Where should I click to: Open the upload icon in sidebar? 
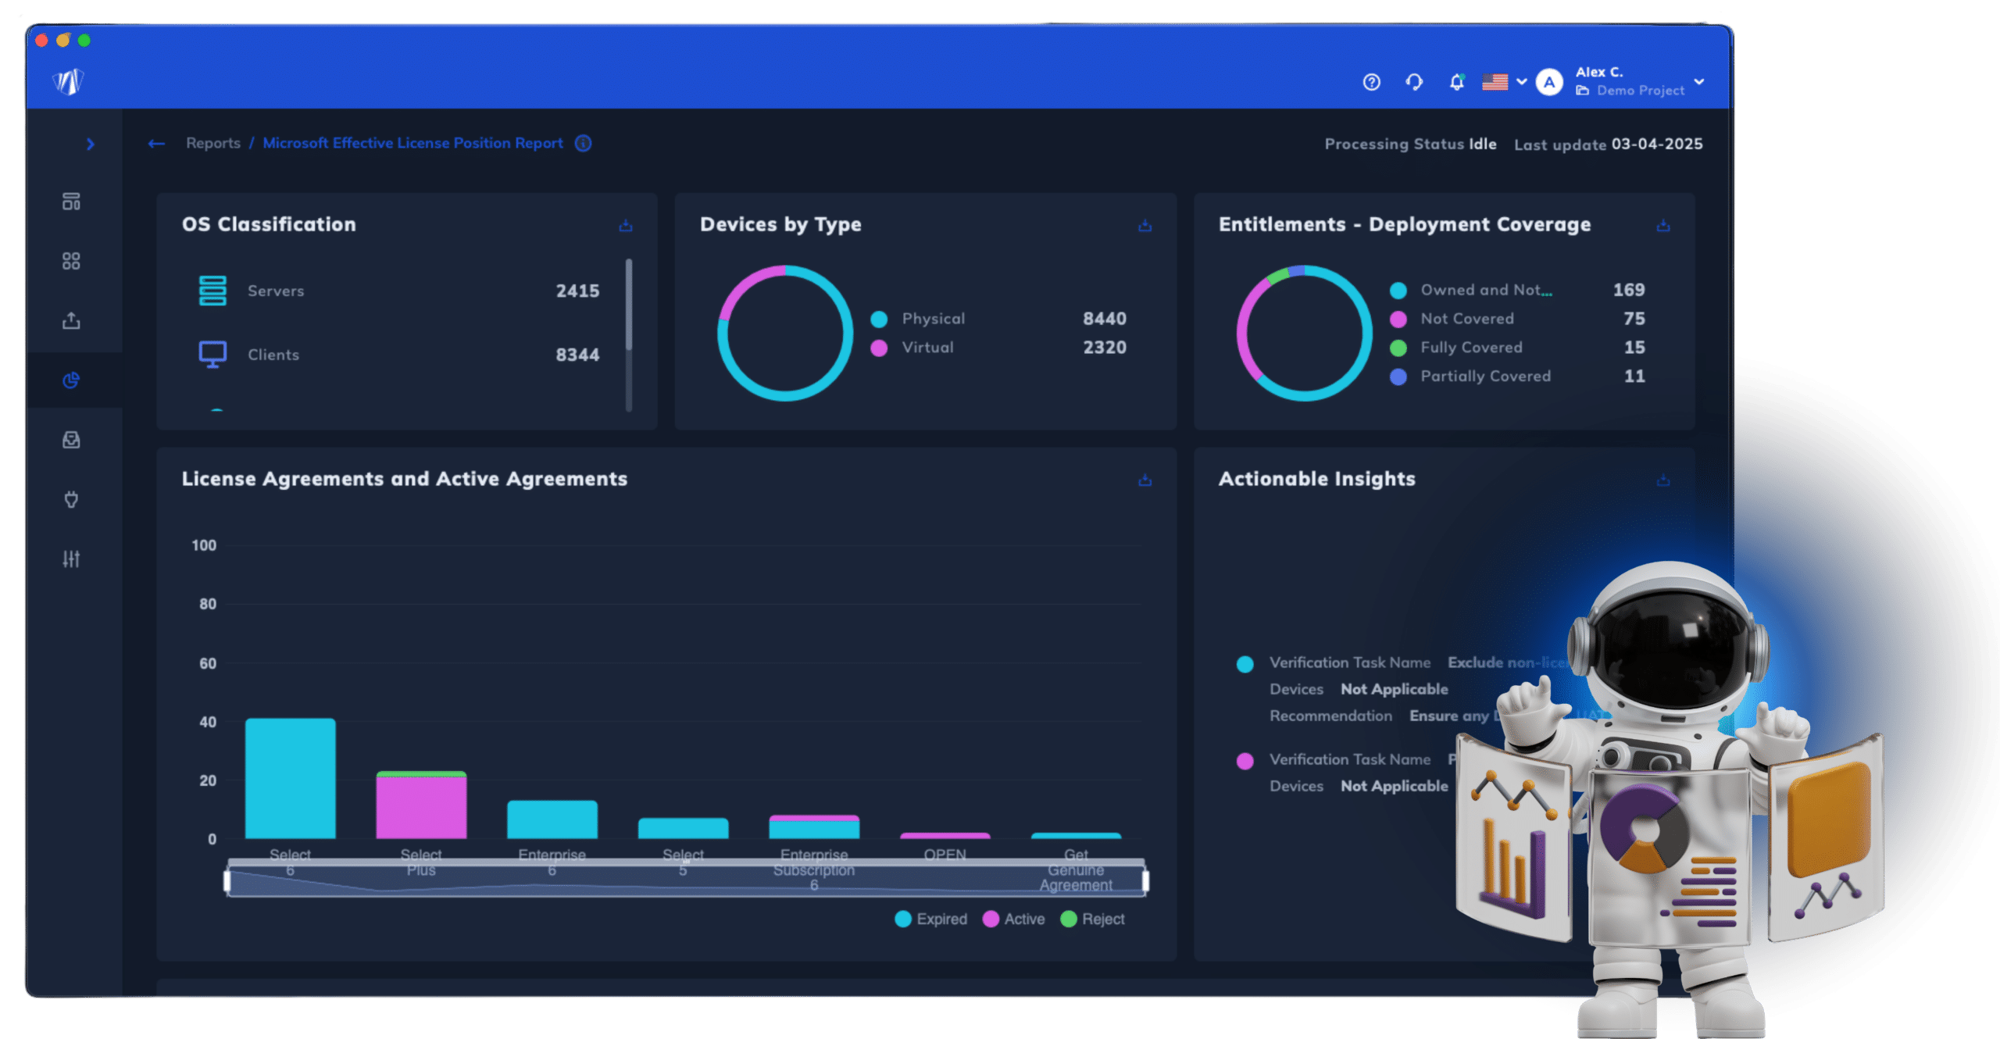click(x=71, y=320)
